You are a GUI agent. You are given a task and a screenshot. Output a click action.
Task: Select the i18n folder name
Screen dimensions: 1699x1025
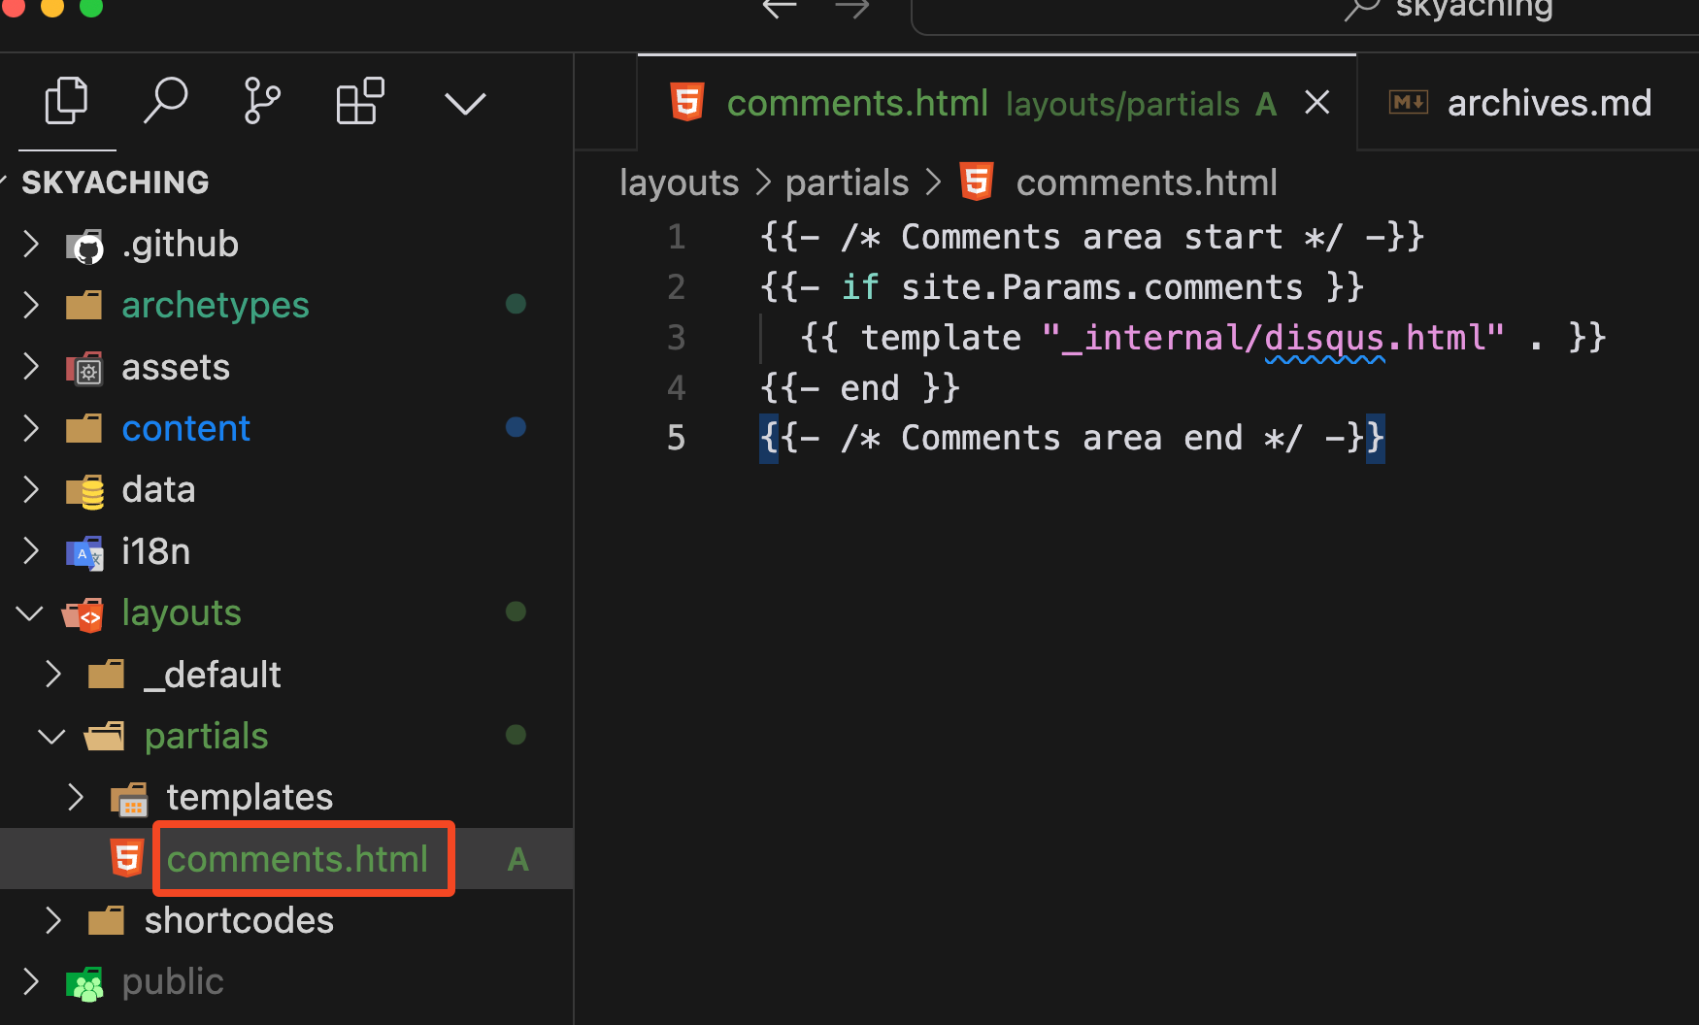point(156,551)
